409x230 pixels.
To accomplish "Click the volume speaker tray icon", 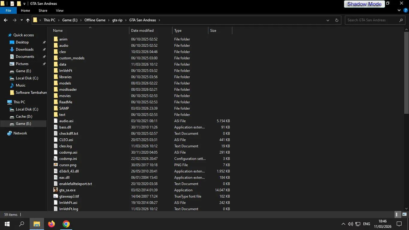I will click(x=351, y=224).
